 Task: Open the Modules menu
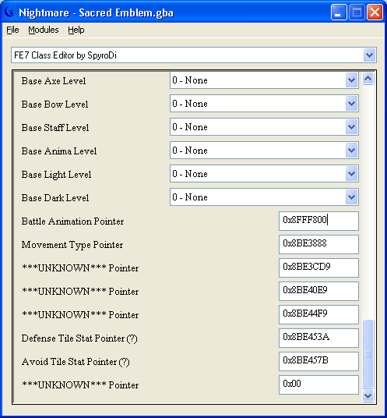tap(44, 30)
